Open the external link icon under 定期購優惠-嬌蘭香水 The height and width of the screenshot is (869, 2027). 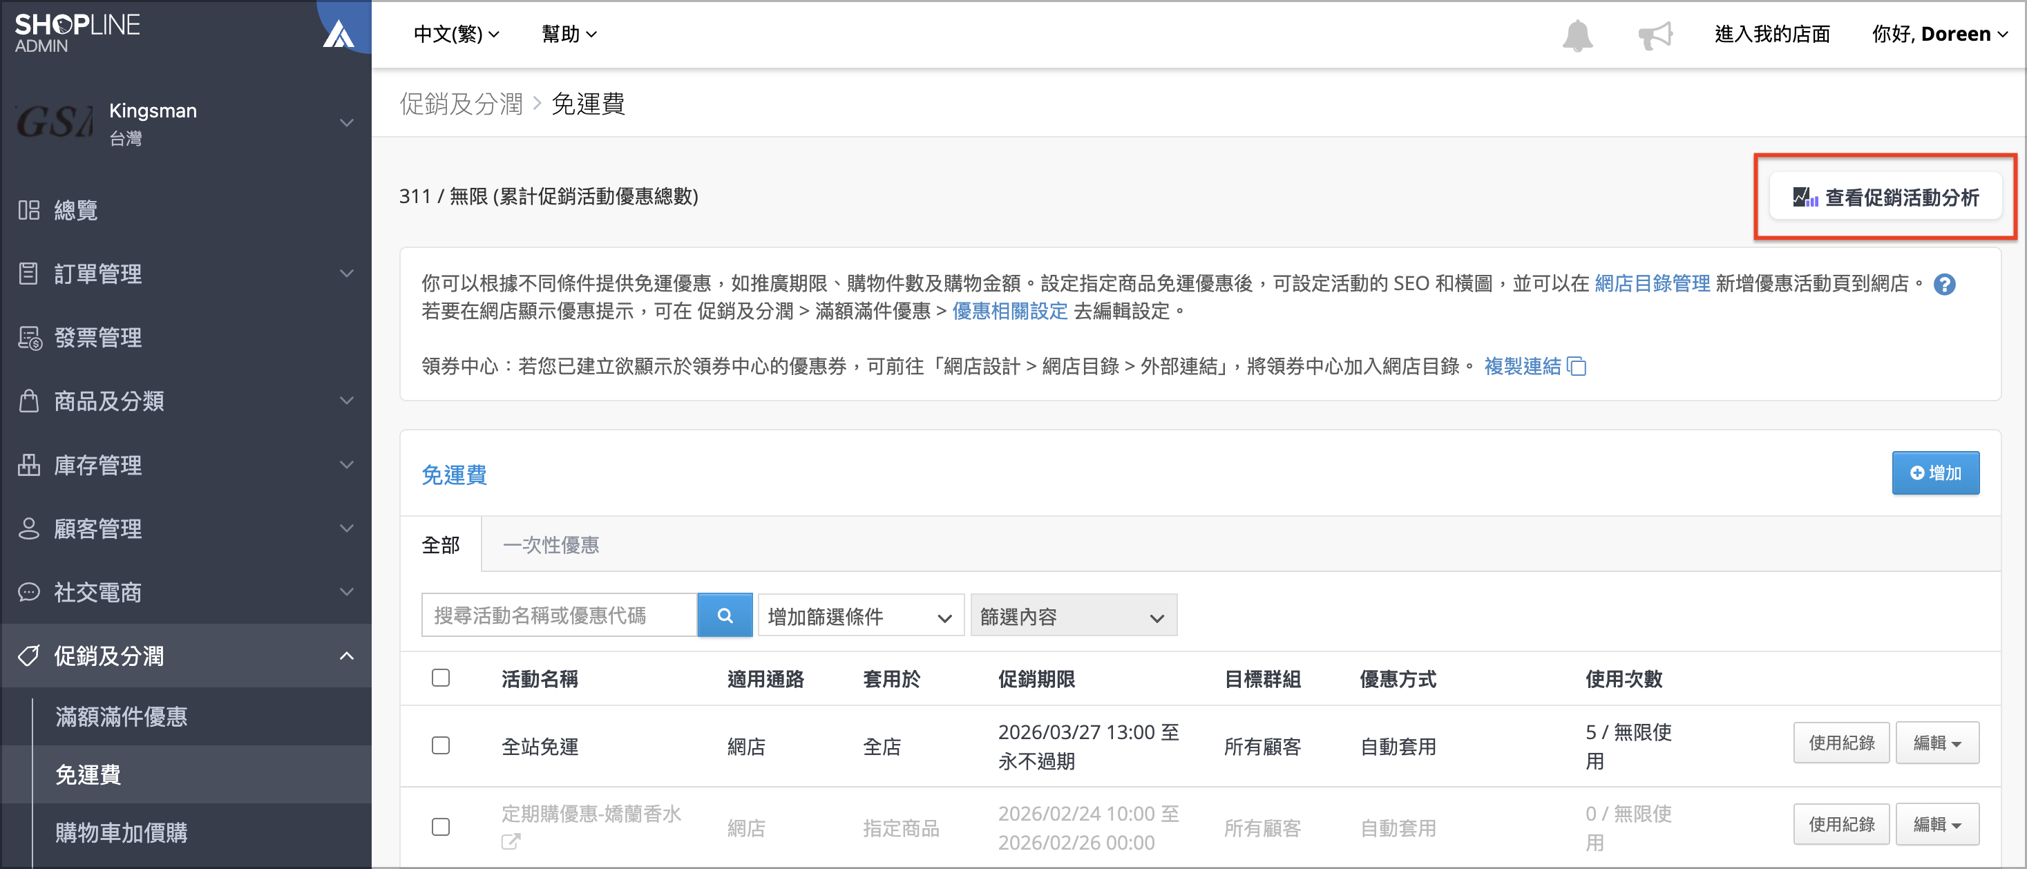[511, 841]
